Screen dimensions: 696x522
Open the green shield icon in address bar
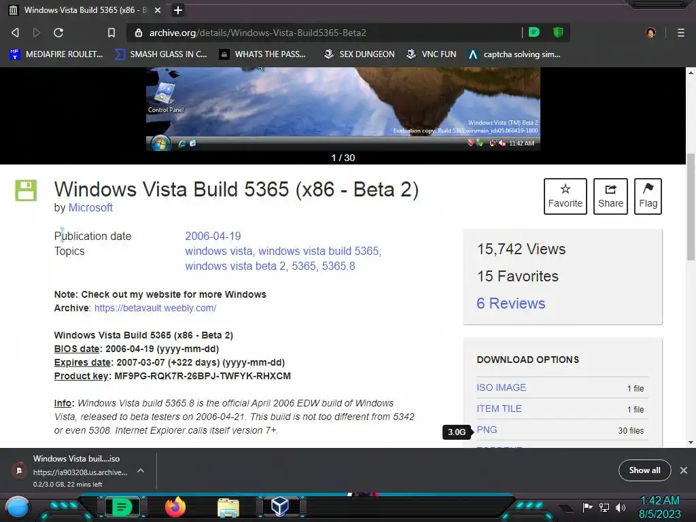(558, 32)
